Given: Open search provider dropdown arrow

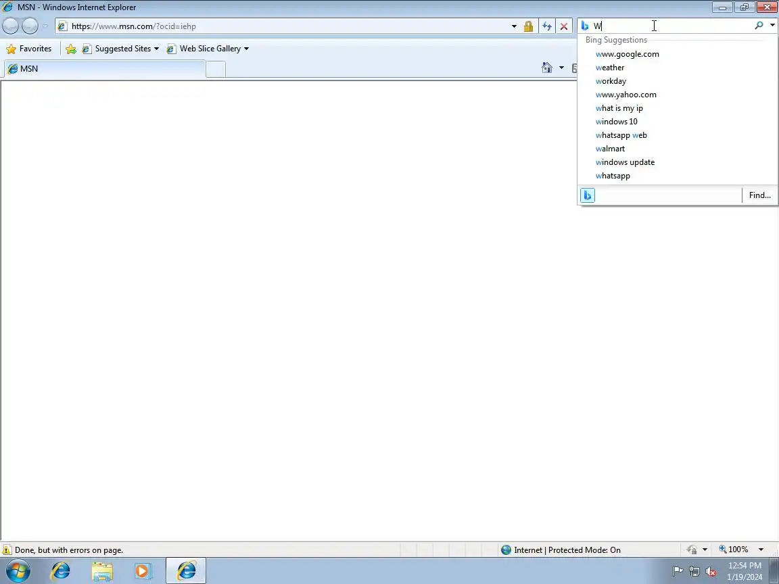Looking at the screenshot, I should pyautogui.click(x=772, y=25).
